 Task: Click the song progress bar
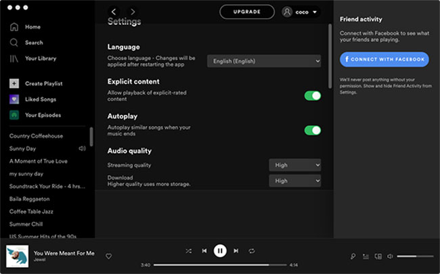220,265
